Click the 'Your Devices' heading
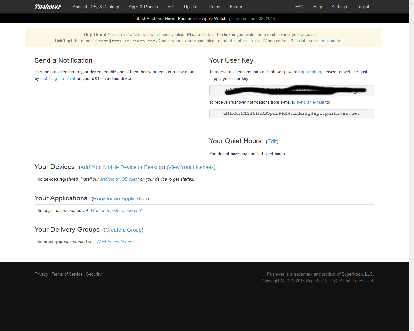Viewport: 414px width, 331px height. coord(55,167)
